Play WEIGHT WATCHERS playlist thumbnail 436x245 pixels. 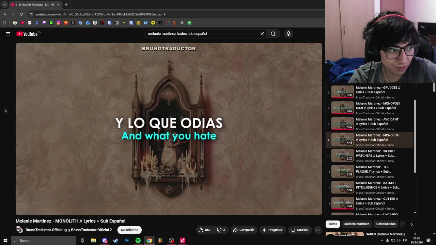(343, 156)
